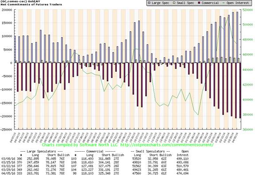Click the Net Commitments of Futures Traders title
This screenshot has width=255, height=175.
coord(31,4)
